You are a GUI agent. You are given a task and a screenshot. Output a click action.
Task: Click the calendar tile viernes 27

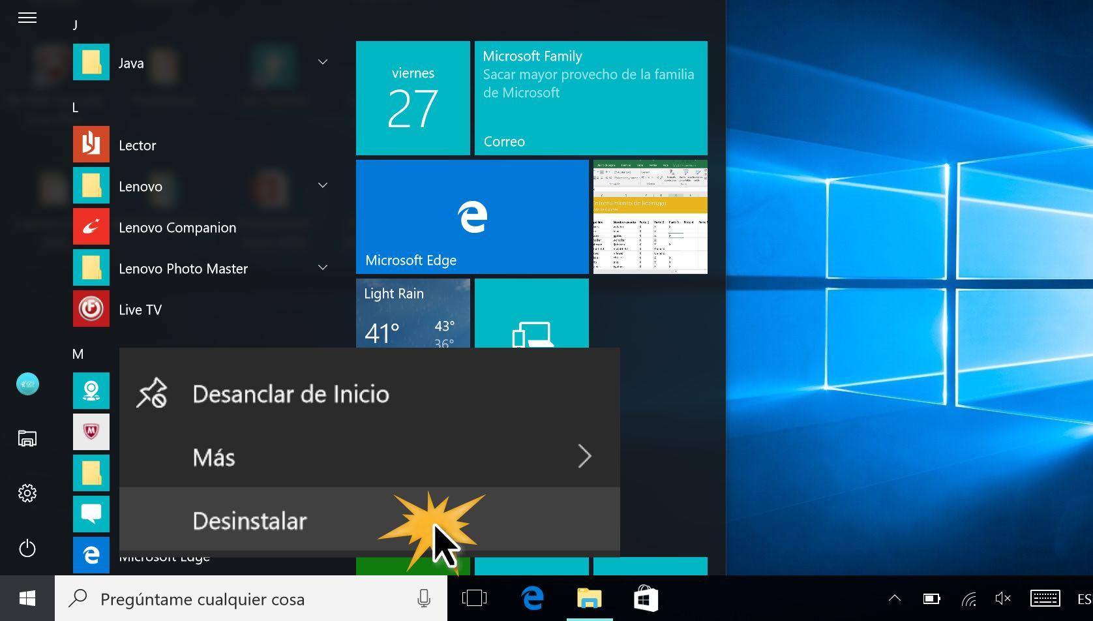point(413,98)
